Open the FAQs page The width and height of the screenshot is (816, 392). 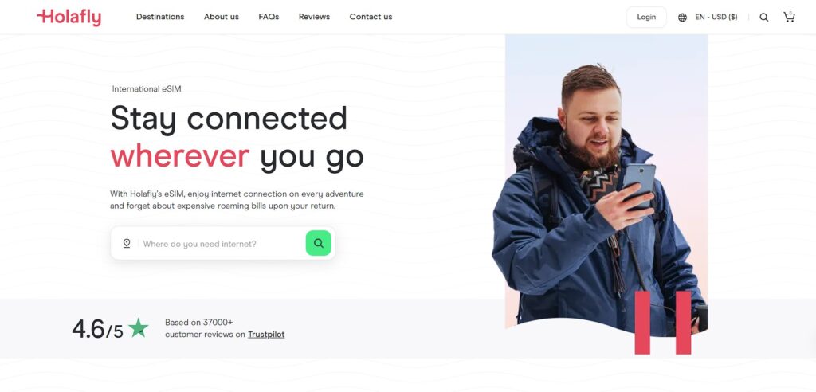point(269,17)
